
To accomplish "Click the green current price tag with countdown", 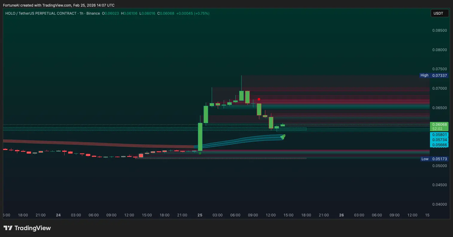I will click(440, 127).
